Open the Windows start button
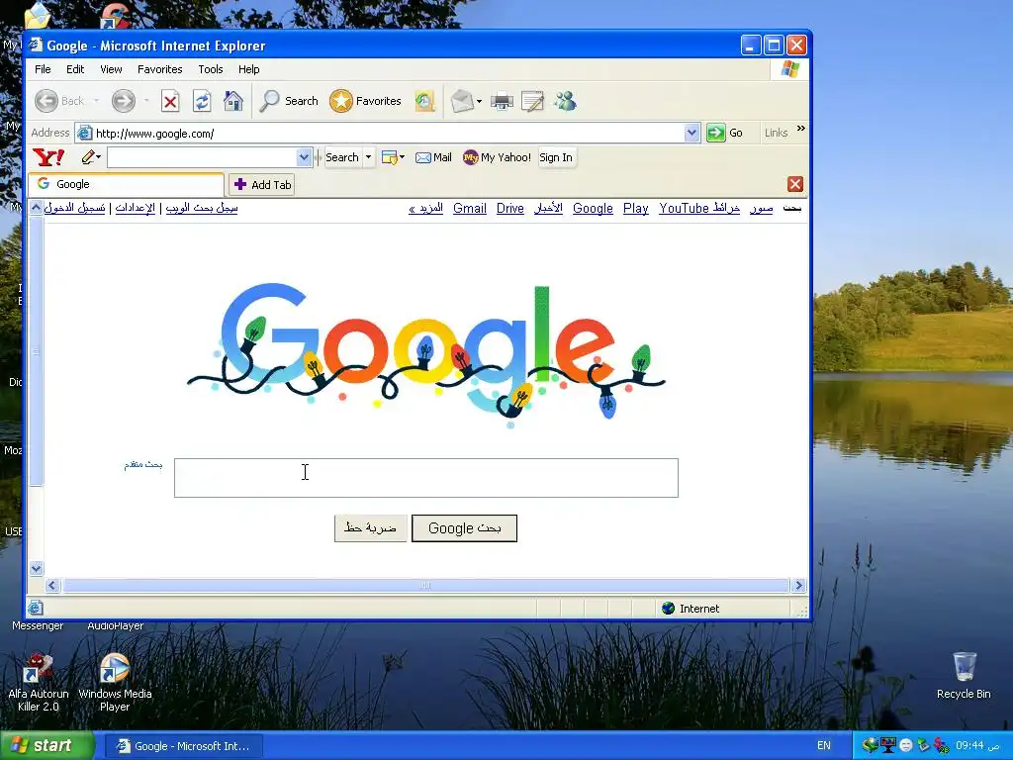This screenshot has width=1013, height=760. click(x=47, y=746)
